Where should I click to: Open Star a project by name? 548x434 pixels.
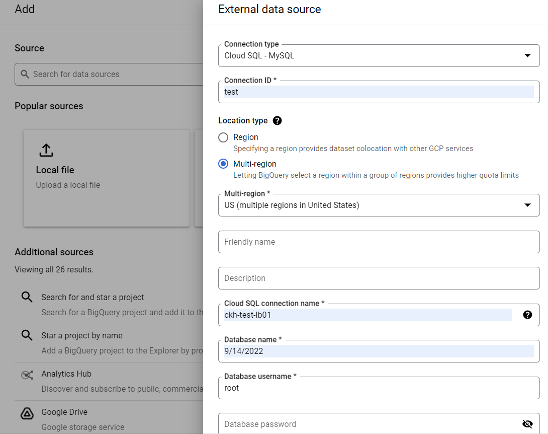[82, 336]
